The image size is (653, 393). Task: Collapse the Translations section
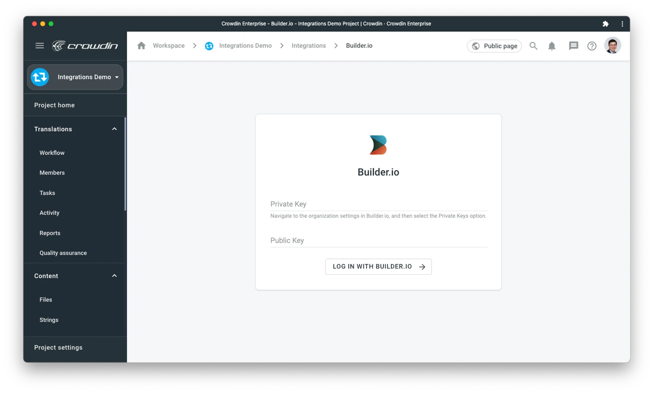point(114,129)
